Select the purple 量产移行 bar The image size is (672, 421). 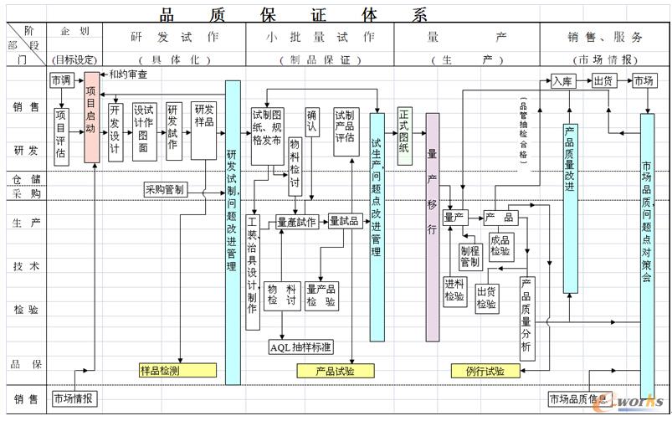(x=433, y=226)
